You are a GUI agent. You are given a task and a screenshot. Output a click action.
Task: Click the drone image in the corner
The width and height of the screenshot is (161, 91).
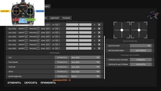pos(153,15)
